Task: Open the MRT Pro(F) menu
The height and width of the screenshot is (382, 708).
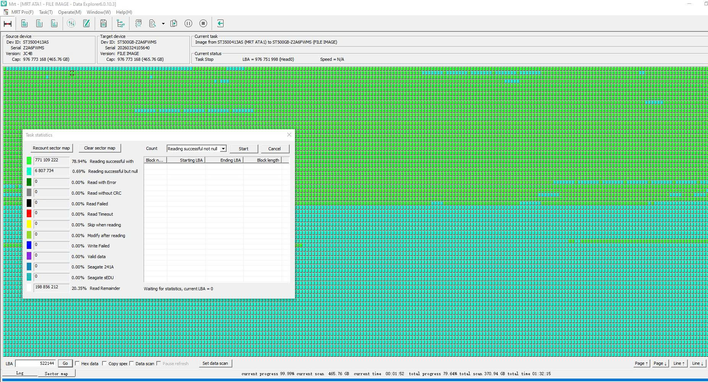Action: [23, 12]
